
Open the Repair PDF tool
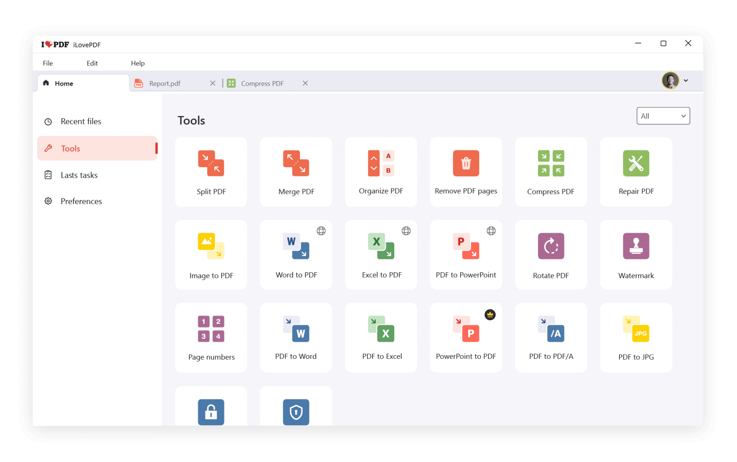[636, 172]
